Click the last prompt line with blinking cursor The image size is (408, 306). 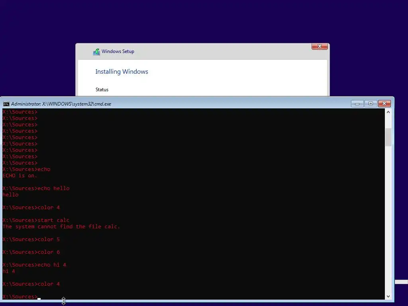point(22,296)
